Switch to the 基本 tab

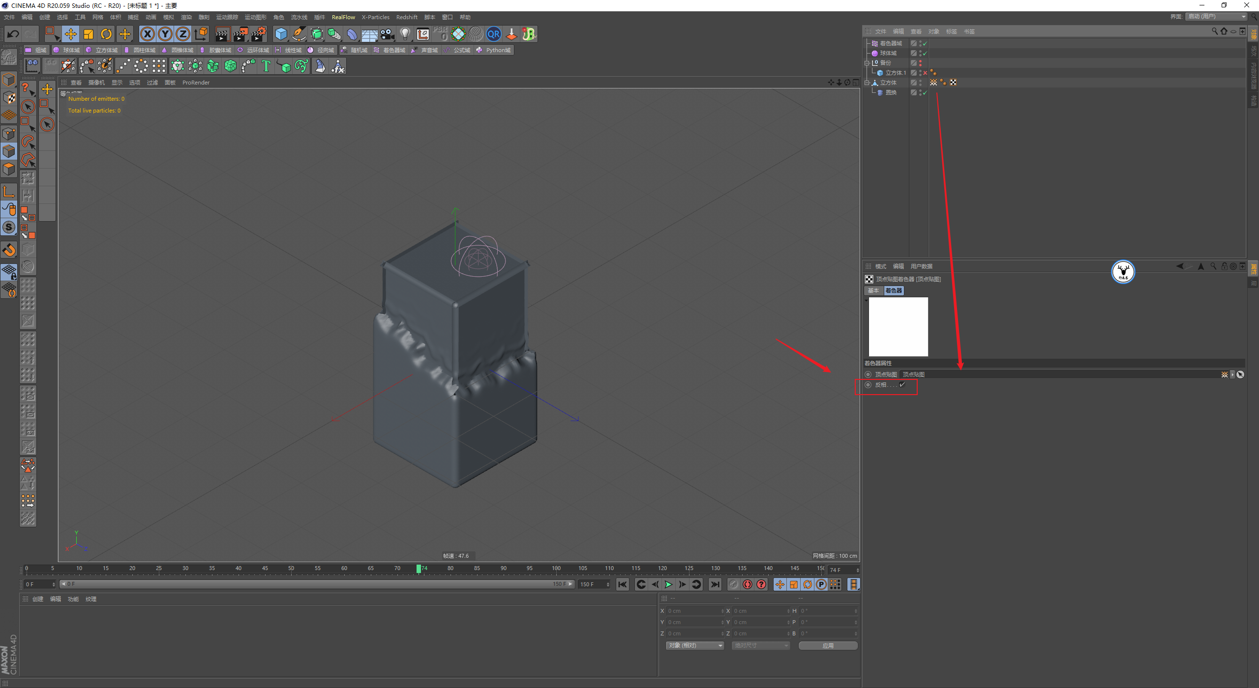coord(873,290)
